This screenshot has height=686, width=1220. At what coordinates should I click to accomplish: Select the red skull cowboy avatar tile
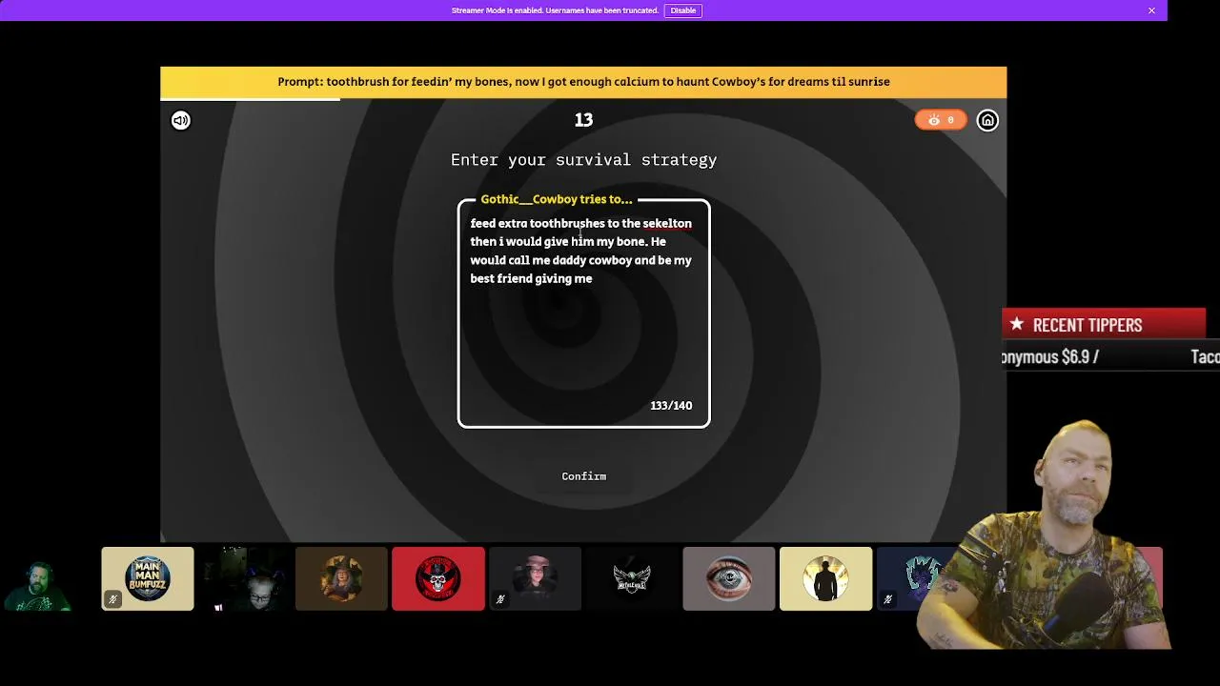tap(438, 578)
